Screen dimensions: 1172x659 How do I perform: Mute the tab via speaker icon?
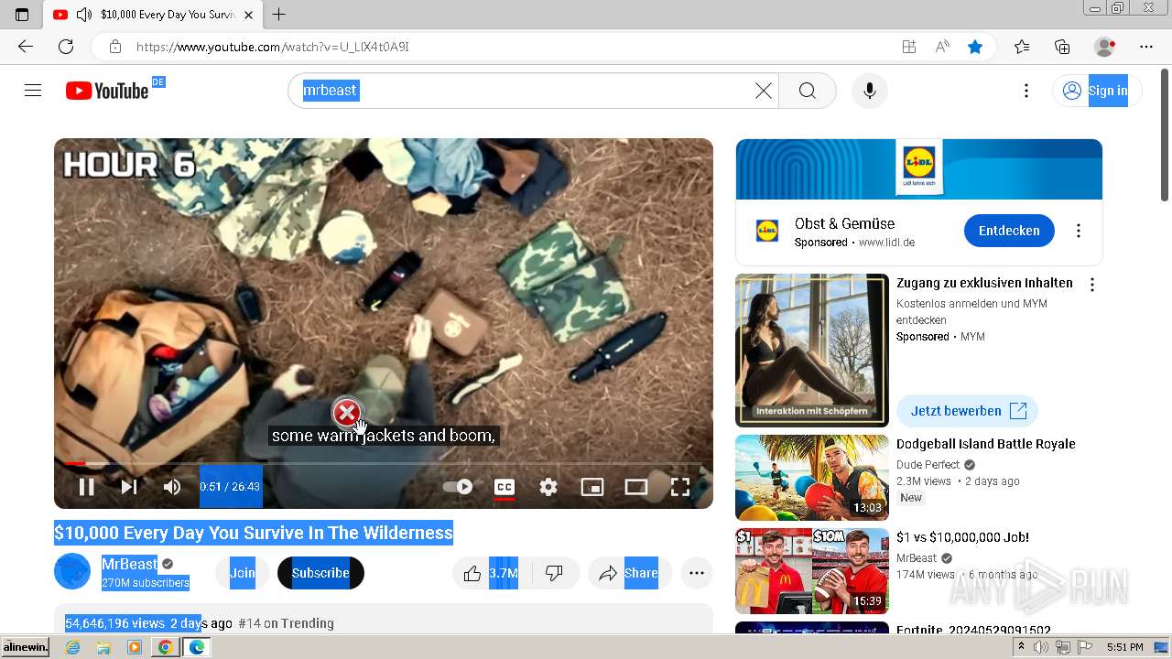click(84, 15)
